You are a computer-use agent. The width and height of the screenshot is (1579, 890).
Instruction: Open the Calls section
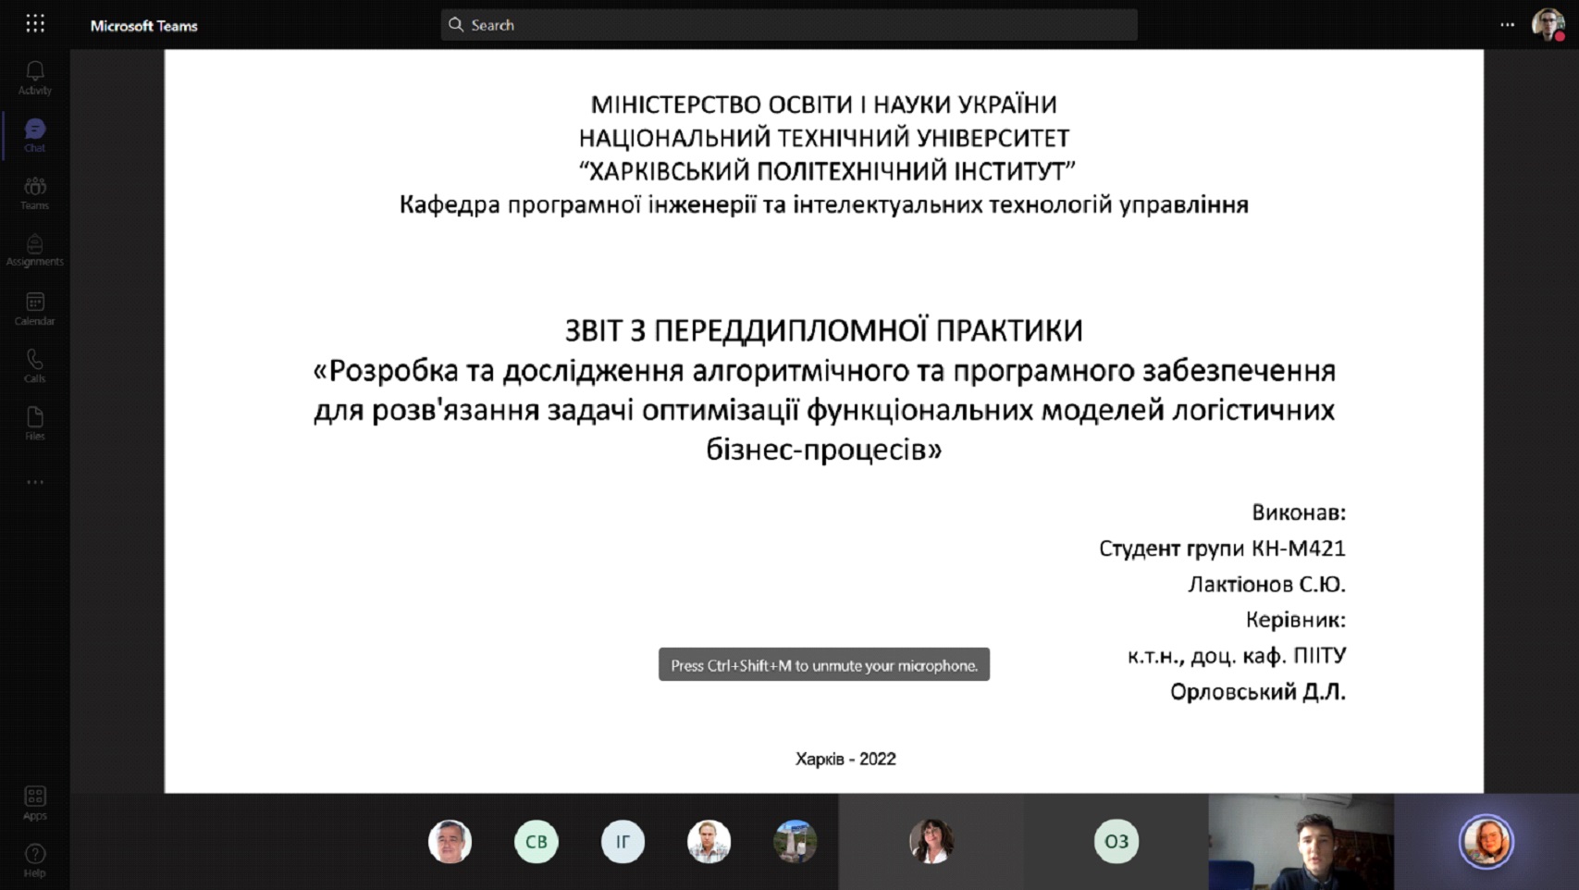(x=35, y=365)
